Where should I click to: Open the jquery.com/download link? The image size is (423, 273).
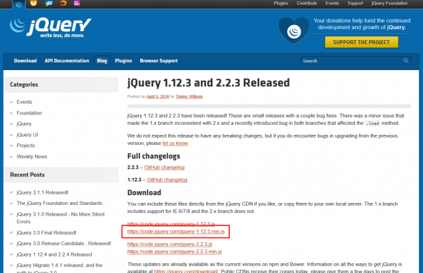tap(186, 271)
